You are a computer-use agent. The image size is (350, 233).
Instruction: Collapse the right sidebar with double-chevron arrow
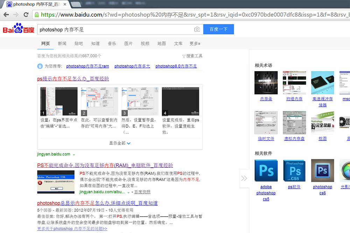(244, 178)
